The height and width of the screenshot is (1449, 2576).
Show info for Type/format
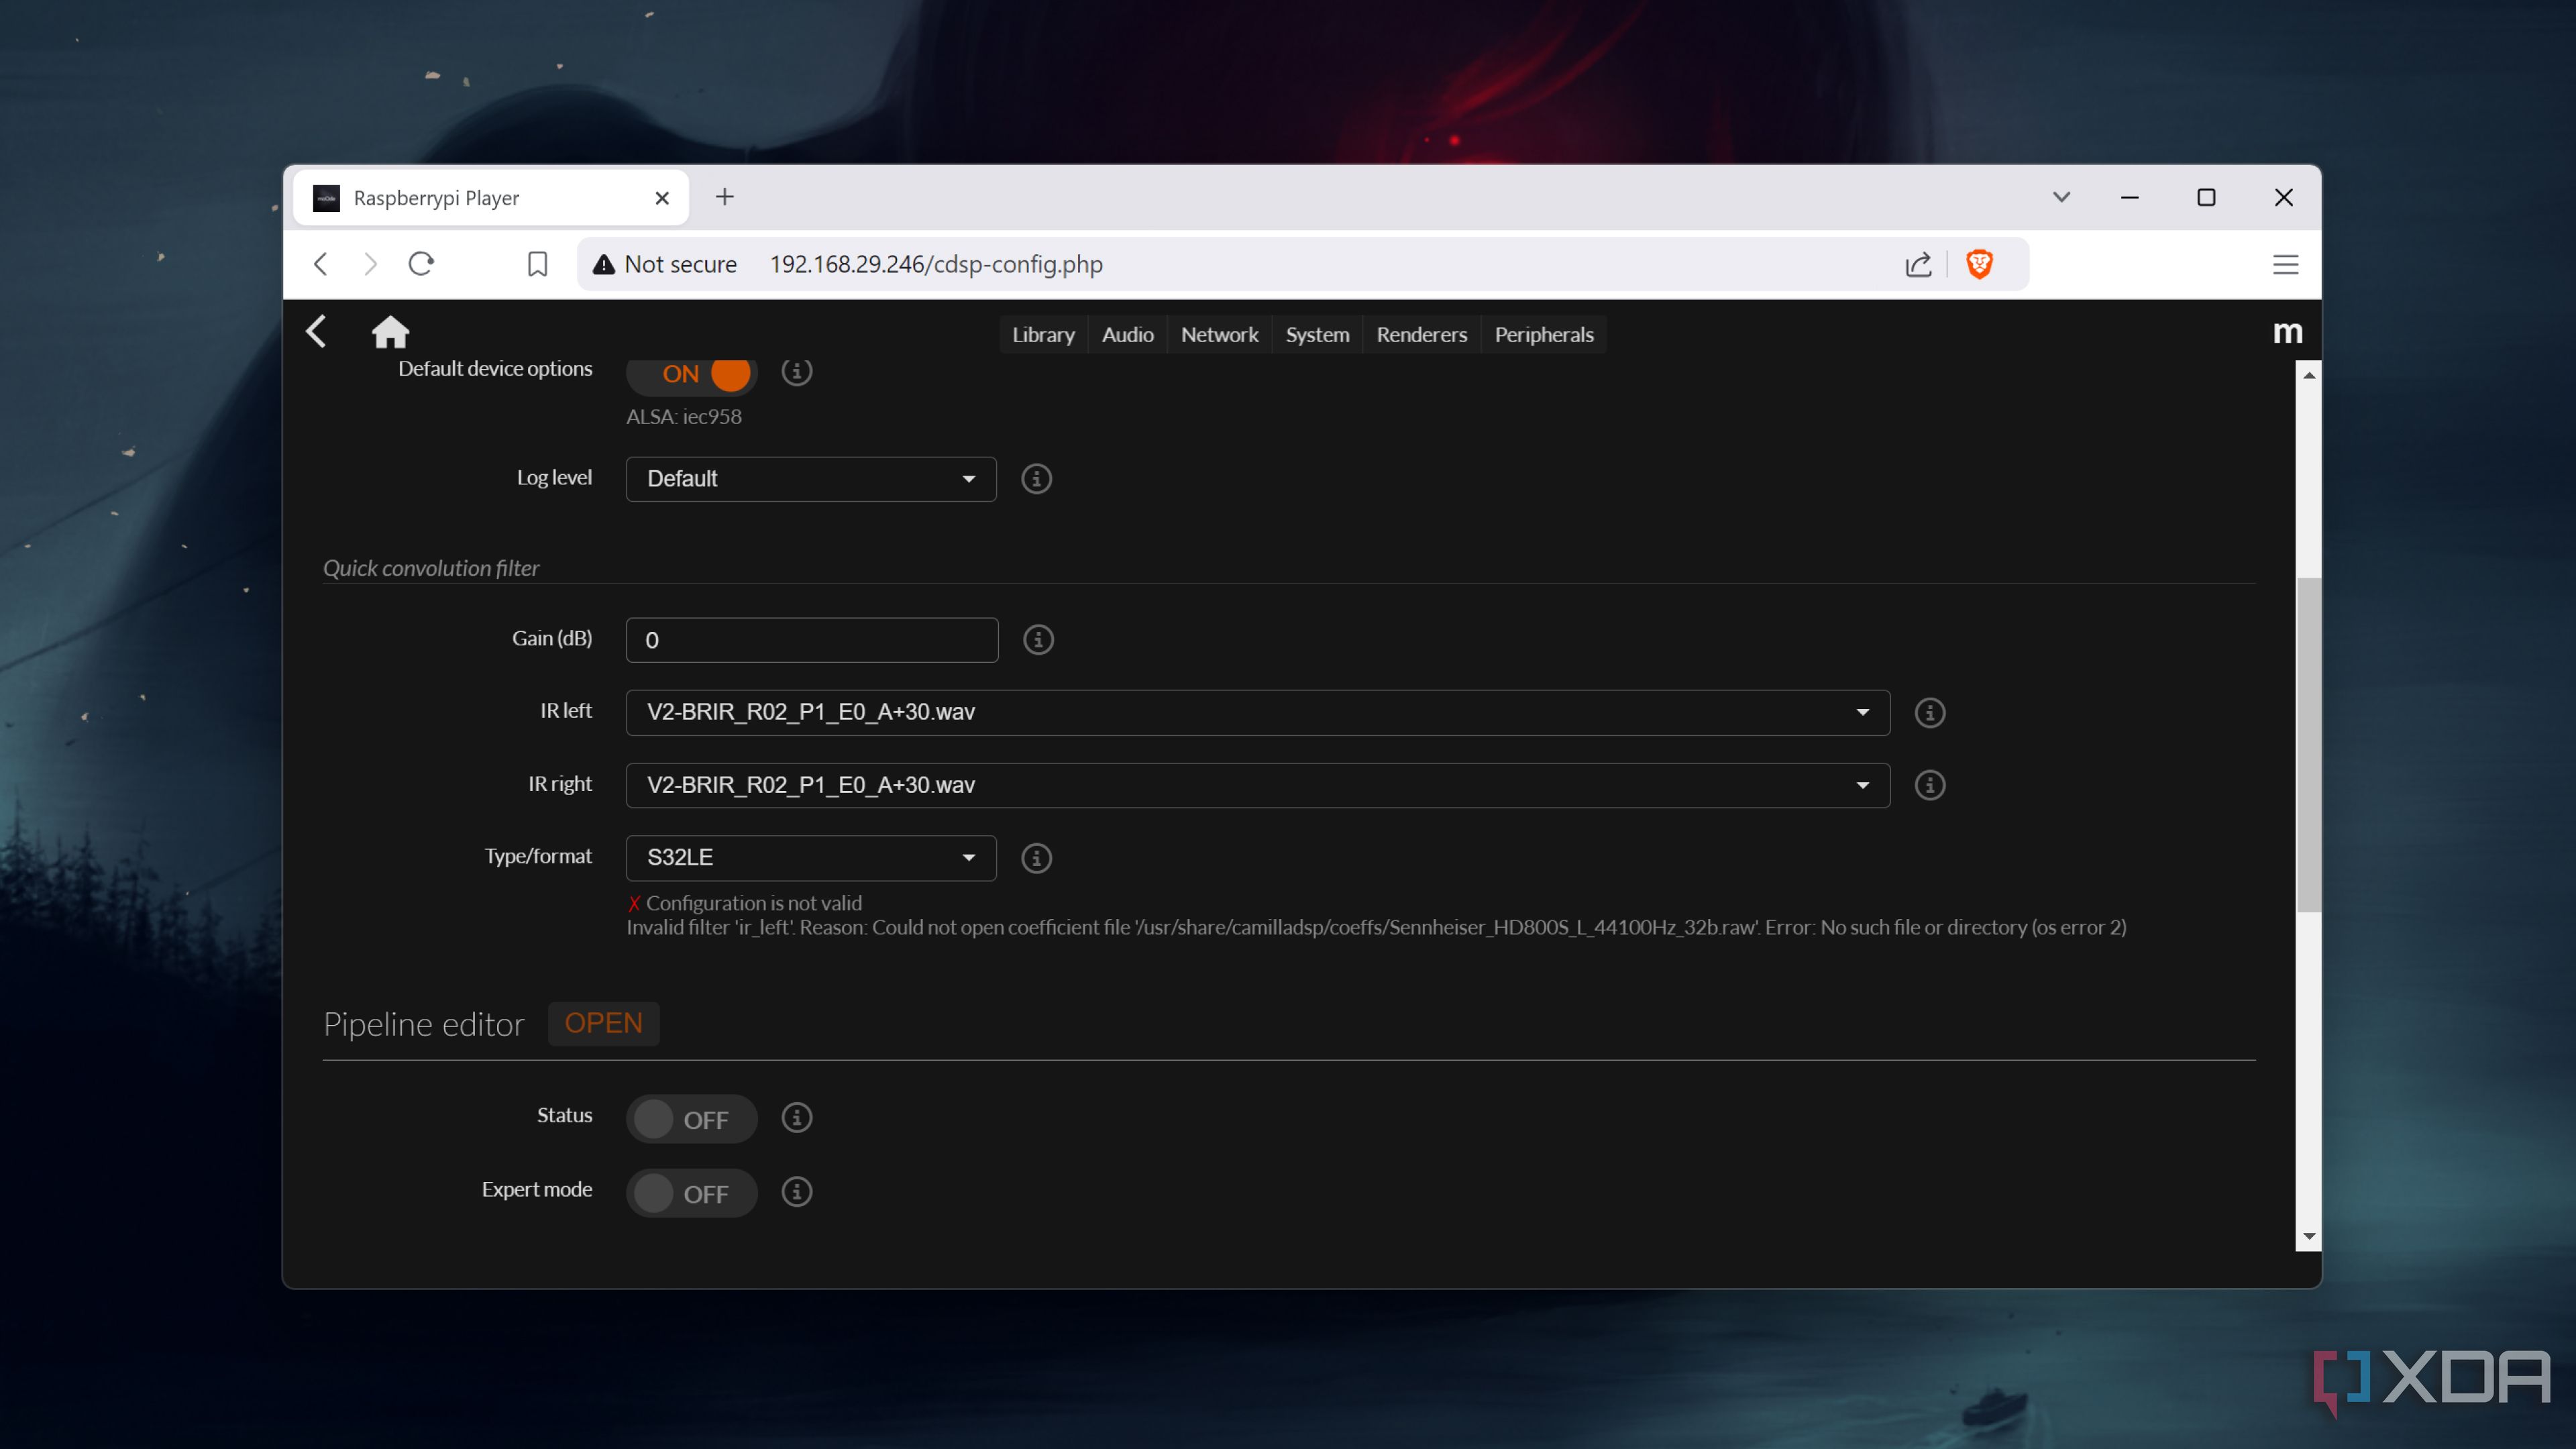pyautogui.click(x=1036, y=858)
